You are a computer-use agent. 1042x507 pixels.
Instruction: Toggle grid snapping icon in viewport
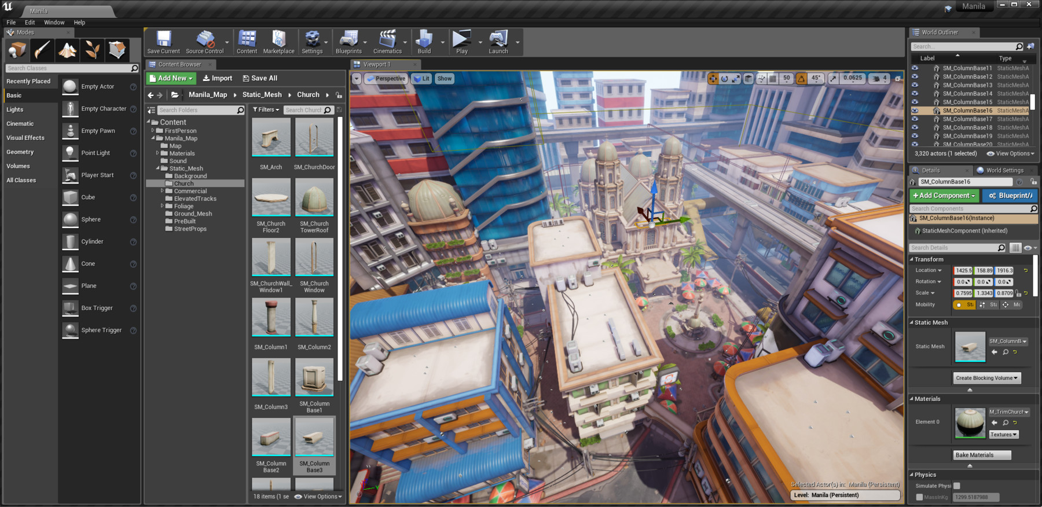(x=773, y=79)
